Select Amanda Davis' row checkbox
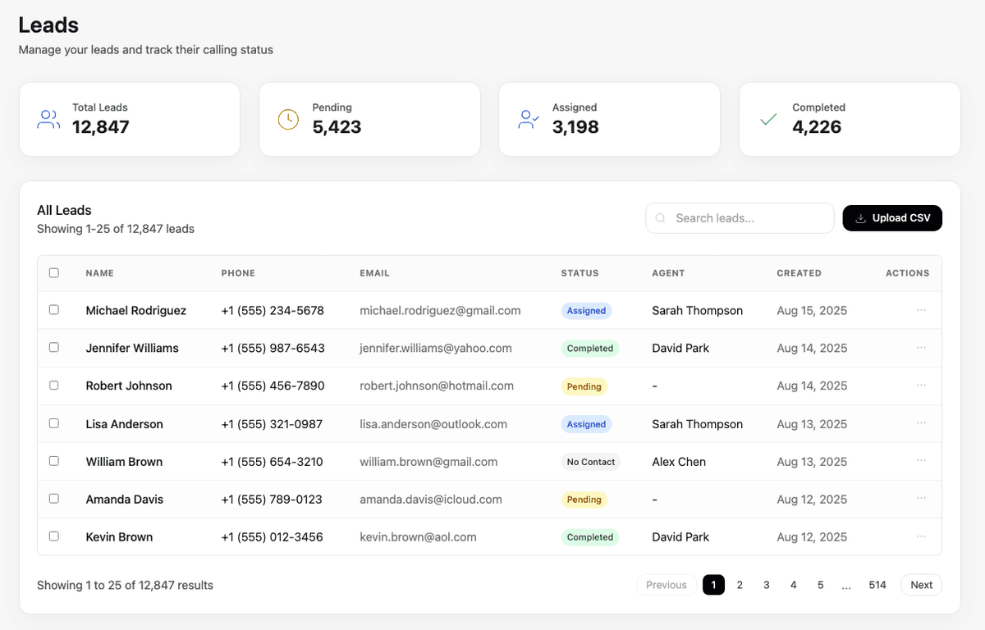985x630 pixels. point(54,499)
